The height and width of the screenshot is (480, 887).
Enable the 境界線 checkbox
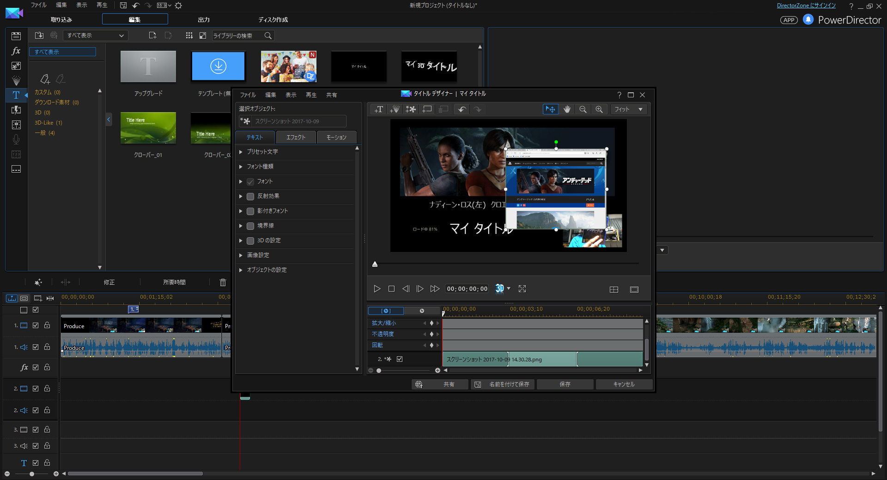coord(250,226)
